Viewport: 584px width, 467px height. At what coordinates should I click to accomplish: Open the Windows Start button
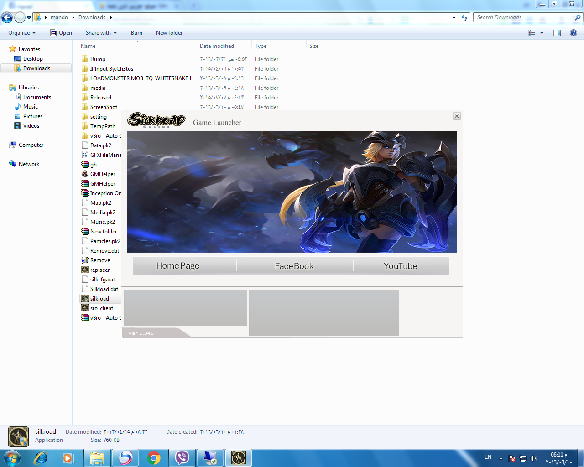pyautogui.click(x=12, y=458)
